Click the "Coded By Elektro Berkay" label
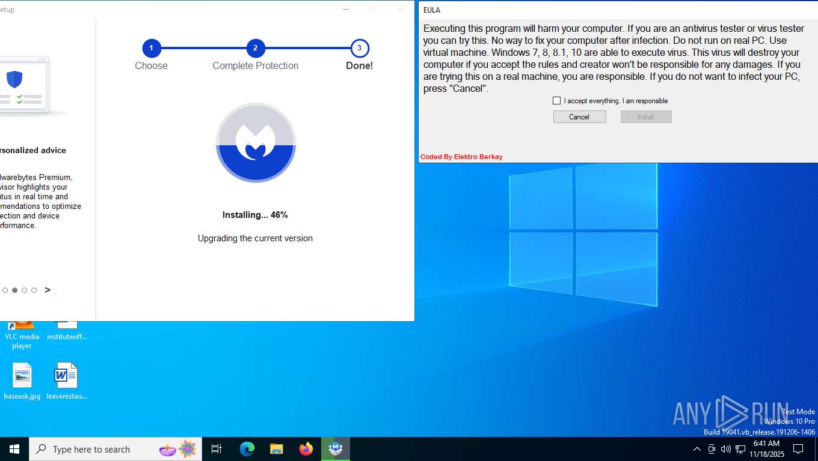Viewport: 818px width, 461px height. click(461, 157)
